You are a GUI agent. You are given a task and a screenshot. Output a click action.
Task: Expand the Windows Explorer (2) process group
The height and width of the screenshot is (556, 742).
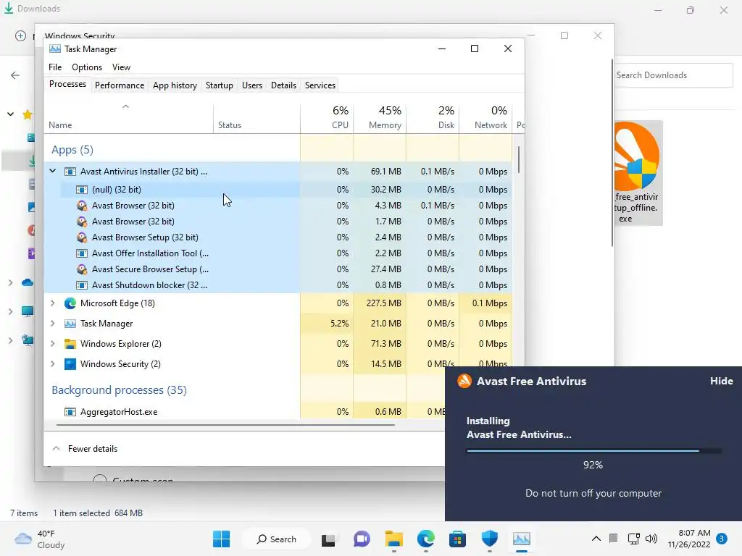click(x=52, y=344)
